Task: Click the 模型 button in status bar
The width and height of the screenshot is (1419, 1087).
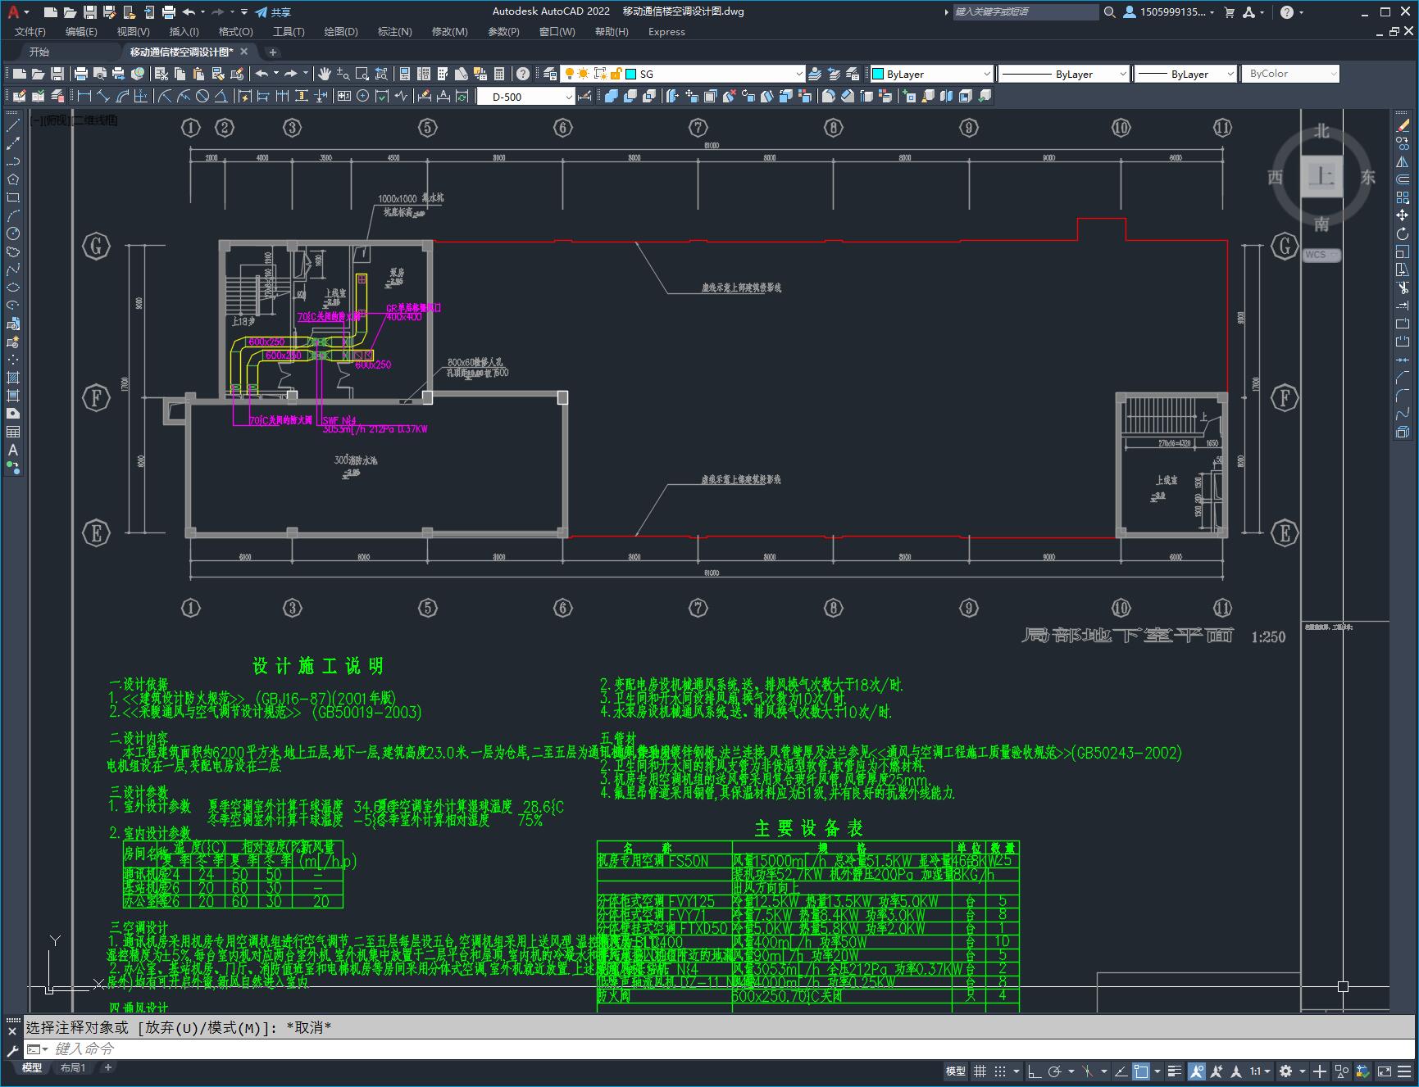Action: tap(956, 1071)
